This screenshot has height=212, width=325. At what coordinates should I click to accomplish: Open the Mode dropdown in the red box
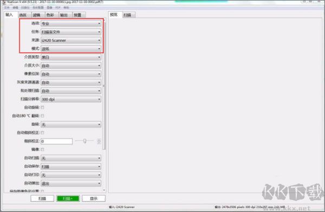(x=71, y=49)
